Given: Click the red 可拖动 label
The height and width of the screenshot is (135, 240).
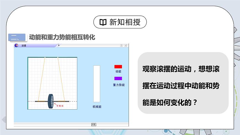Looking at the screenshot, I should (60, 106).
